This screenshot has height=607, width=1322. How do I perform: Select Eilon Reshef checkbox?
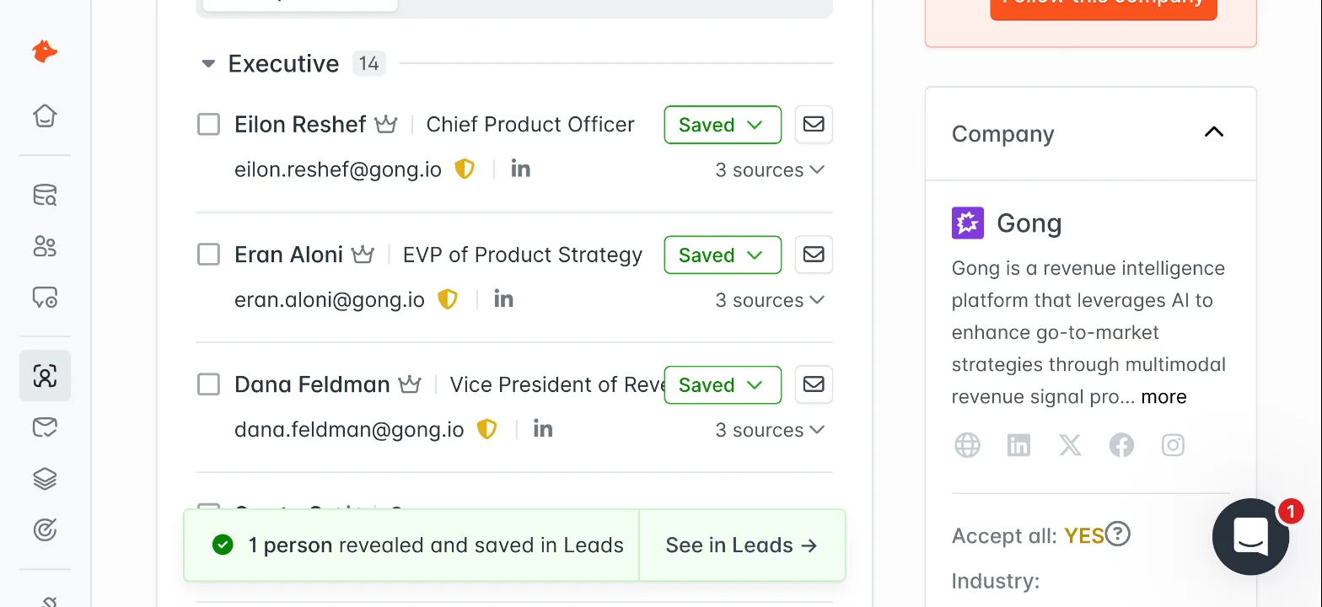pos(208,125)
